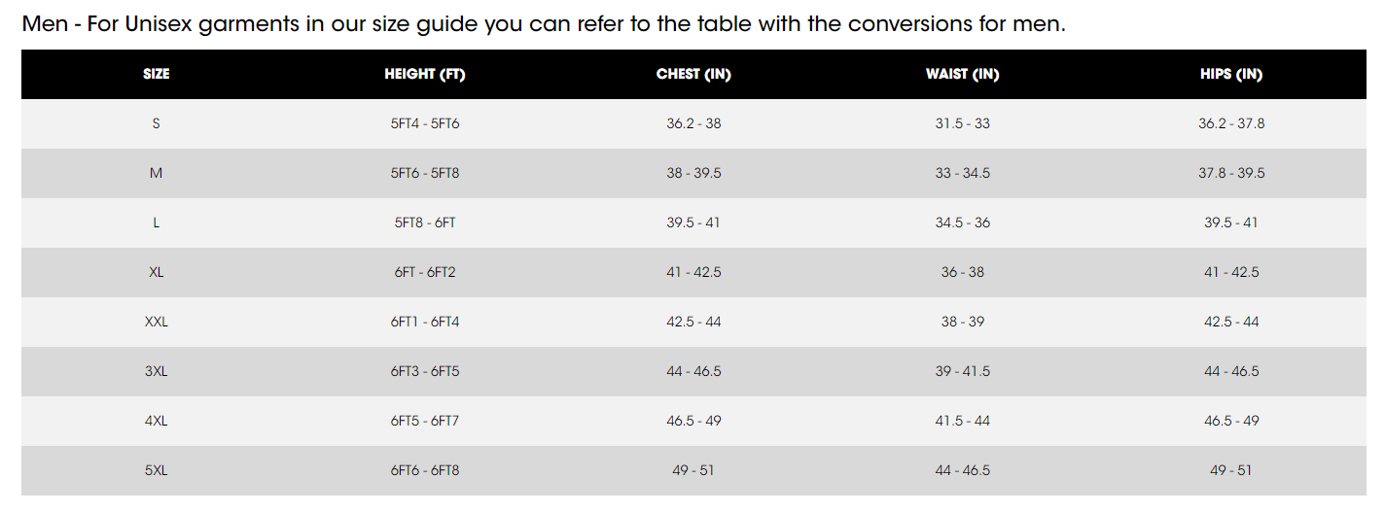
Task: Click the waist cell 41.5 - 44
Action: click(x=962, y=422)
